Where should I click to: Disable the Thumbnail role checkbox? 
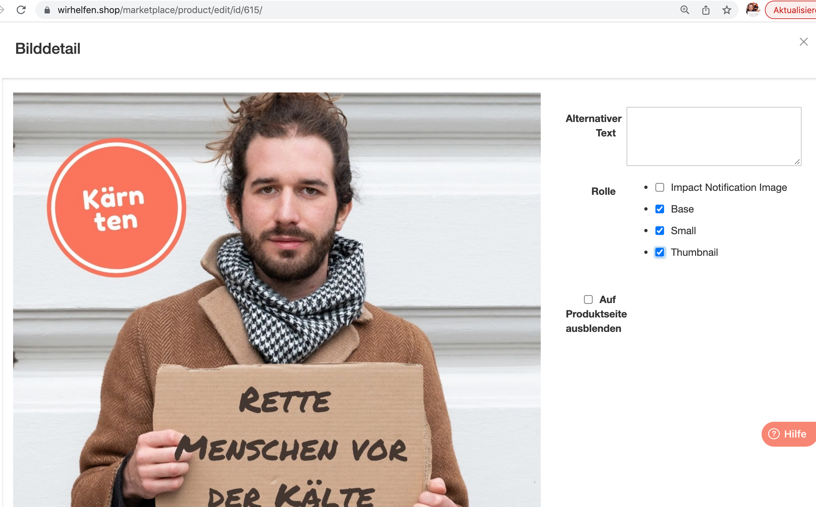(x=660, y=252)
